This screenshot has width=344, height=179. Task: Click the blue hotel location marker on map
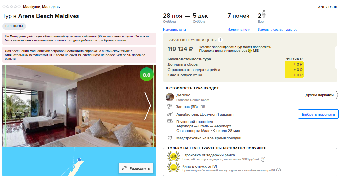point(79,160)
